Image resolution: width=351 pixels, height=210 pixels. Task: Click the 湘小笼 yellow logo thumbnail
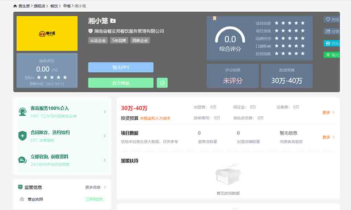click(x=47, y=33)
